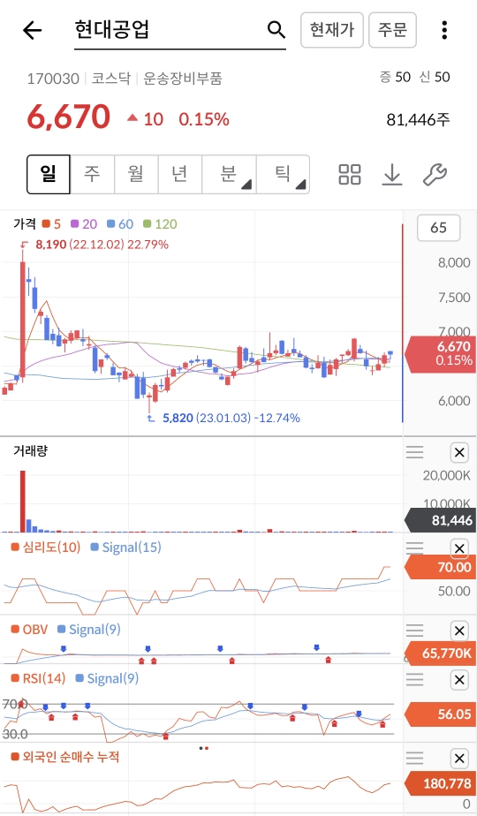Image resolution: width=477 pixels, height=816 pixels.
Task: Tap the 거래량 volume panel title
Action: pos(30,450)
